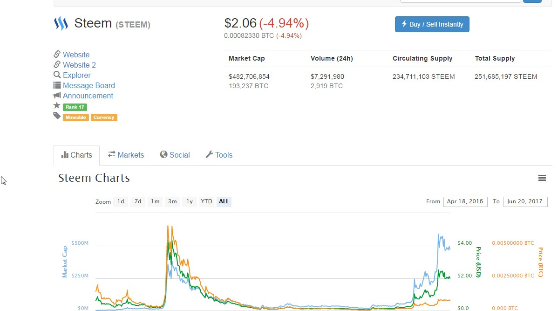Click the Circulating Supply column header
Viewport: 558px width, 311px height.
422,58
